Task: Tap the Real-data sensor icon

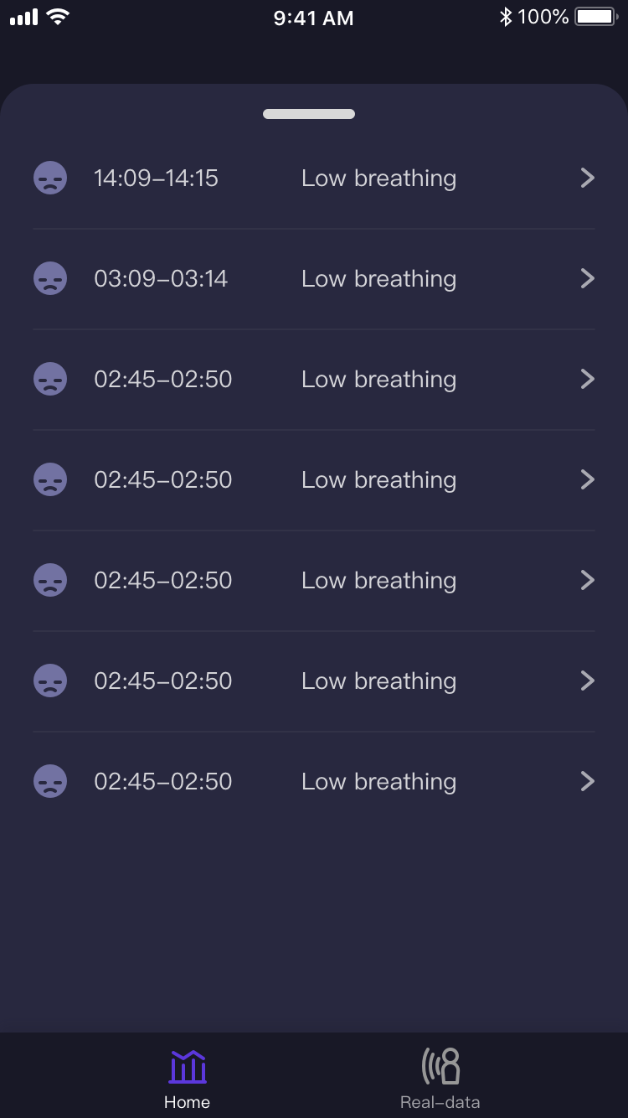Action: pos(440,1067)
